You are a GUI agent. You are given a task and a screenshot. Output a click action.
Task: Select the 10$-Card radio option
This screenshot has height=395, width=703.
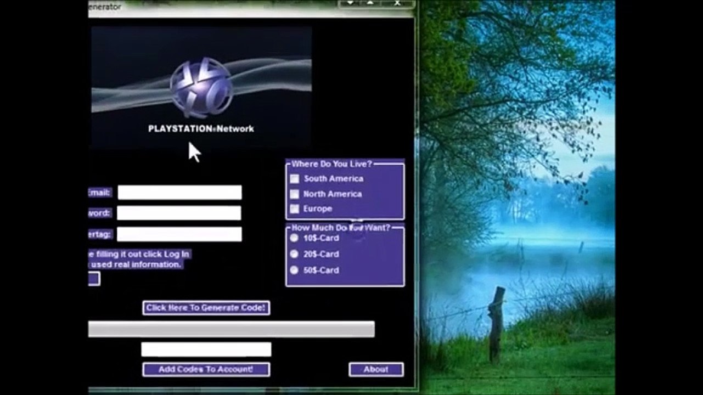294,238
